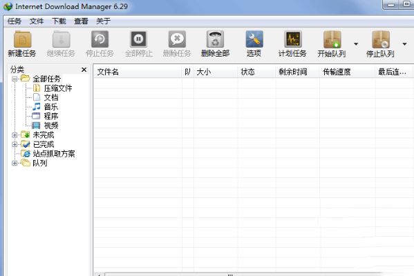Open the 查看 menu
This screenshot has height=276, width=414.
81,21
